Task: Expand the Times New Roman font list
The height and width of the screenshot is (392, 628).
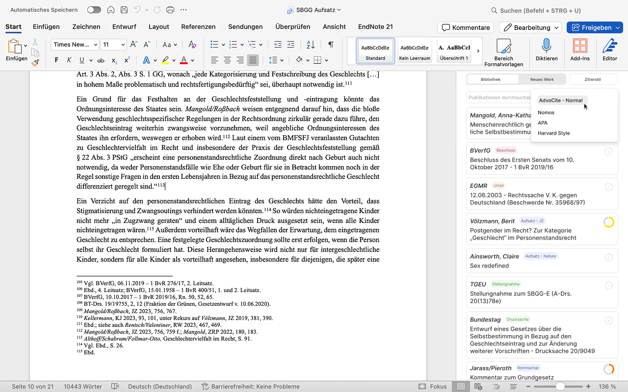Action: coord(95,45)
